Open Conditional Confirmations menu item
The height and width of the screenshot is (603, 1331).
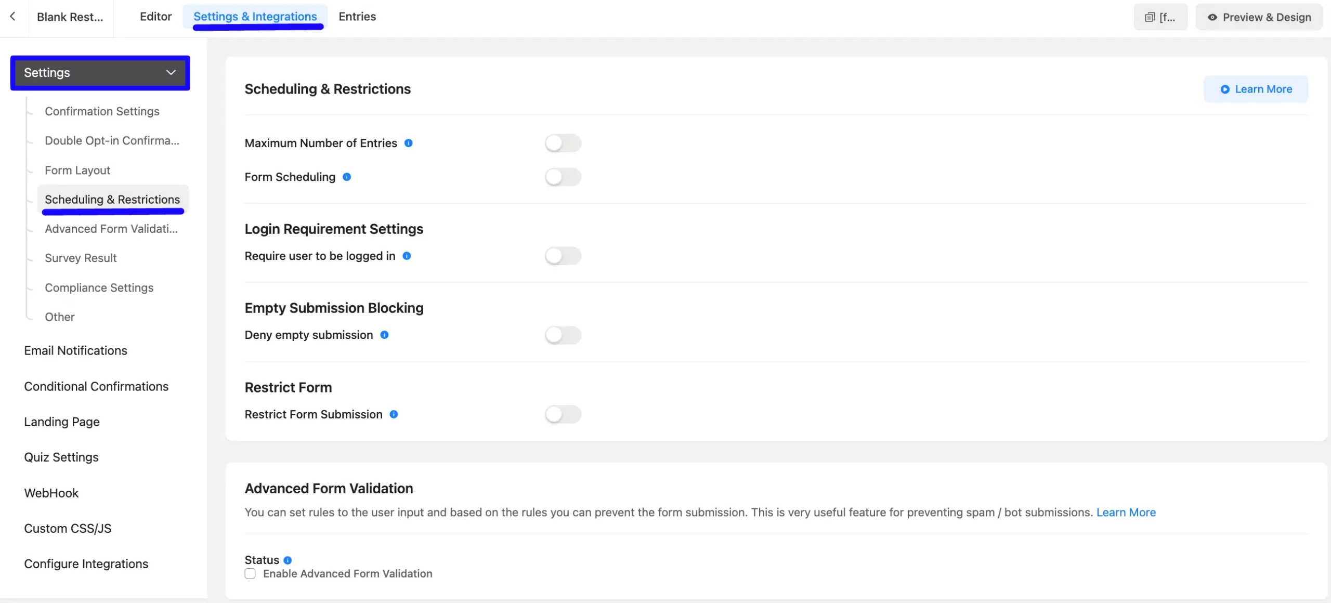(x=96, y=386)
